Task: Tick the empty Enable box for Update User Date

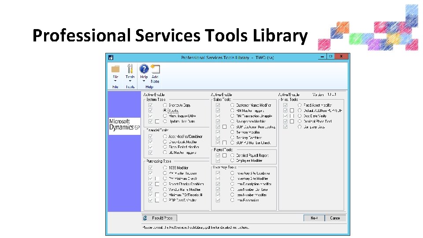Action: click(x=157, y=122)
